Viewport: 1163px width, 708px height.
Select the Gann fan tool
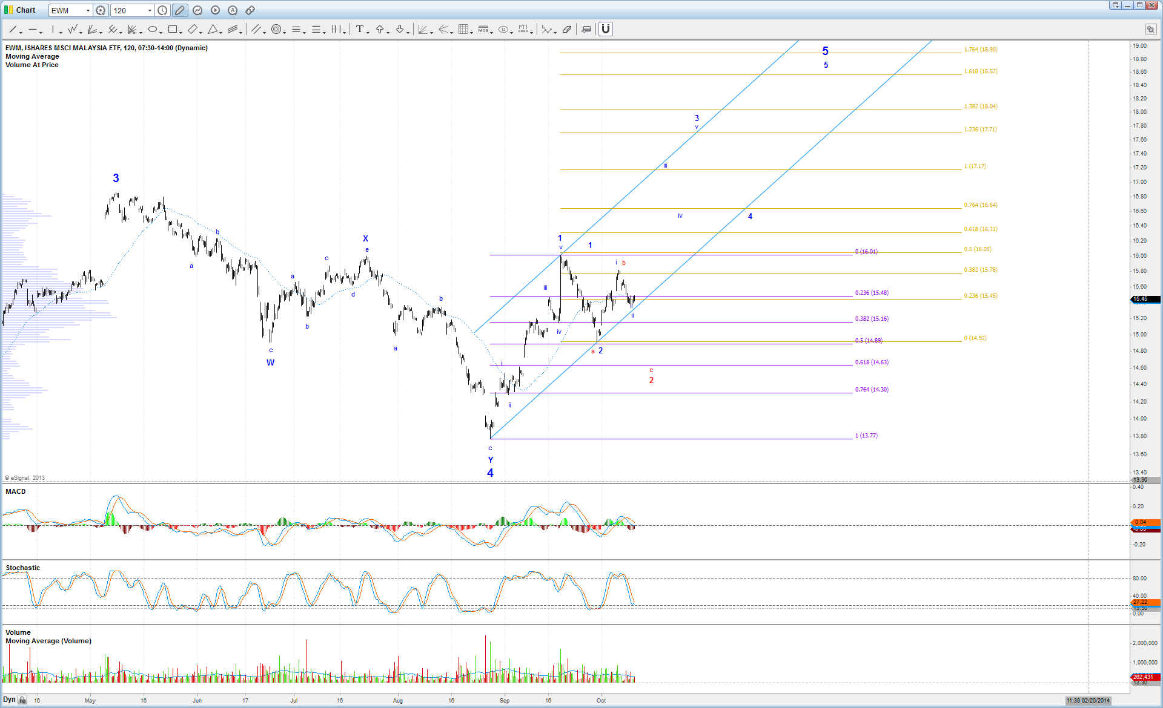point(423,29)
